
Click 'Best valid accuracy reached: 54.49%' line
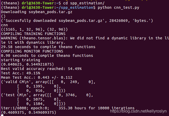click(41, 69)
